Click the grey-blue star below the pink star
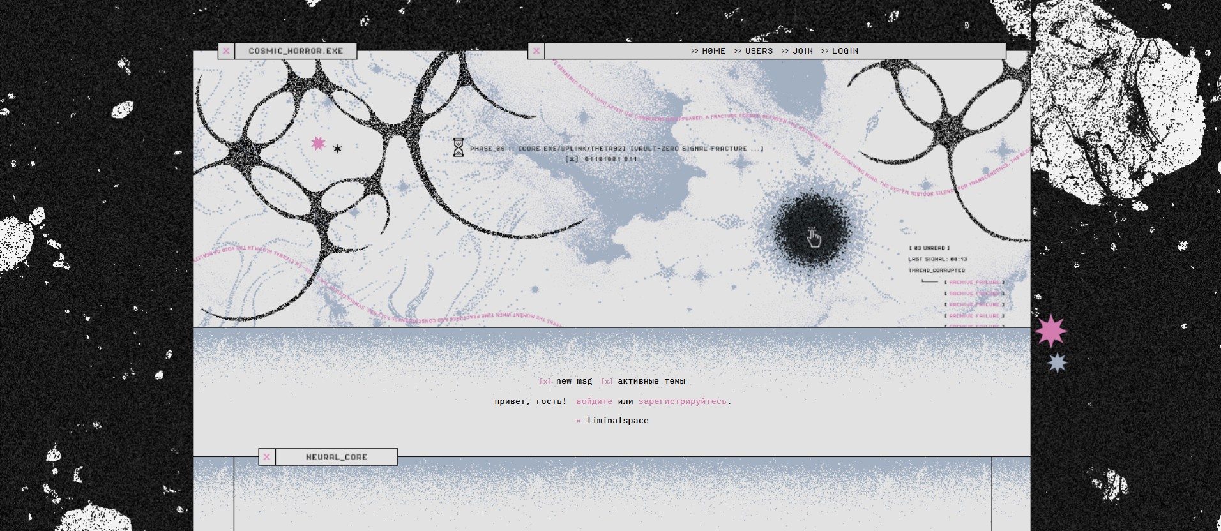1221x531 pixels. (1058, 363)
